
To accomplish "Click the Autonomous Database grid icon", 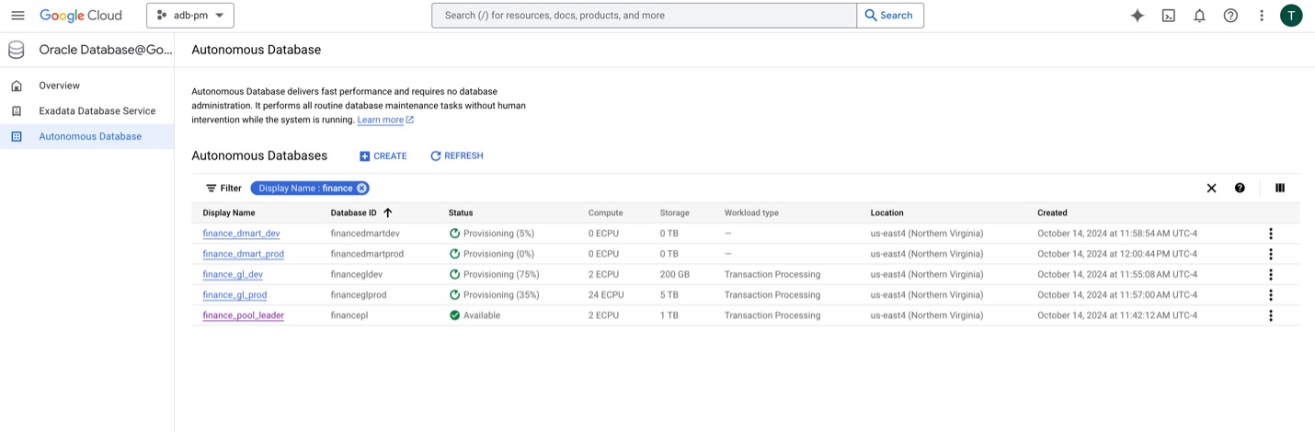I will 17,136.
